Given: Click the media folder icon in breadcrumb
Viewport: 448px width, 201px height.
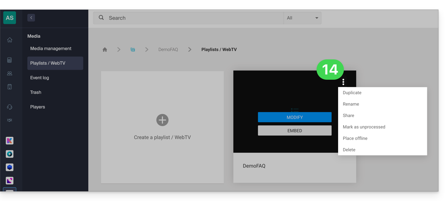Looking at the screenshot, I should pos(133,50).
